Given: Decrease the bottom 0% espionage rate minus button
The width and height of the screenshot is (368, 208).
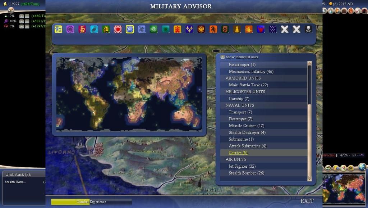Looking at the screenshot, I should tap(27, 27).
